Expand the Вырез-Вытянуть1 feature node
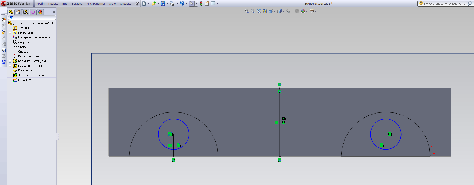474x185 pixels. click(10, 66)
